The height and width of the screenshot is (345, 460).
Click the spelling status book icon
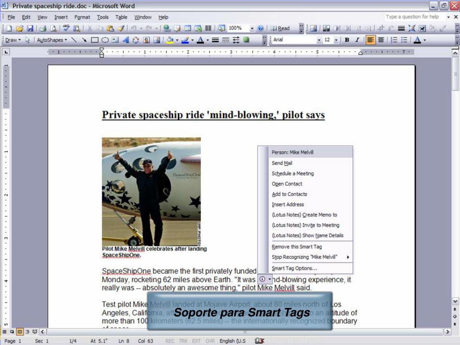coord(259,341)
